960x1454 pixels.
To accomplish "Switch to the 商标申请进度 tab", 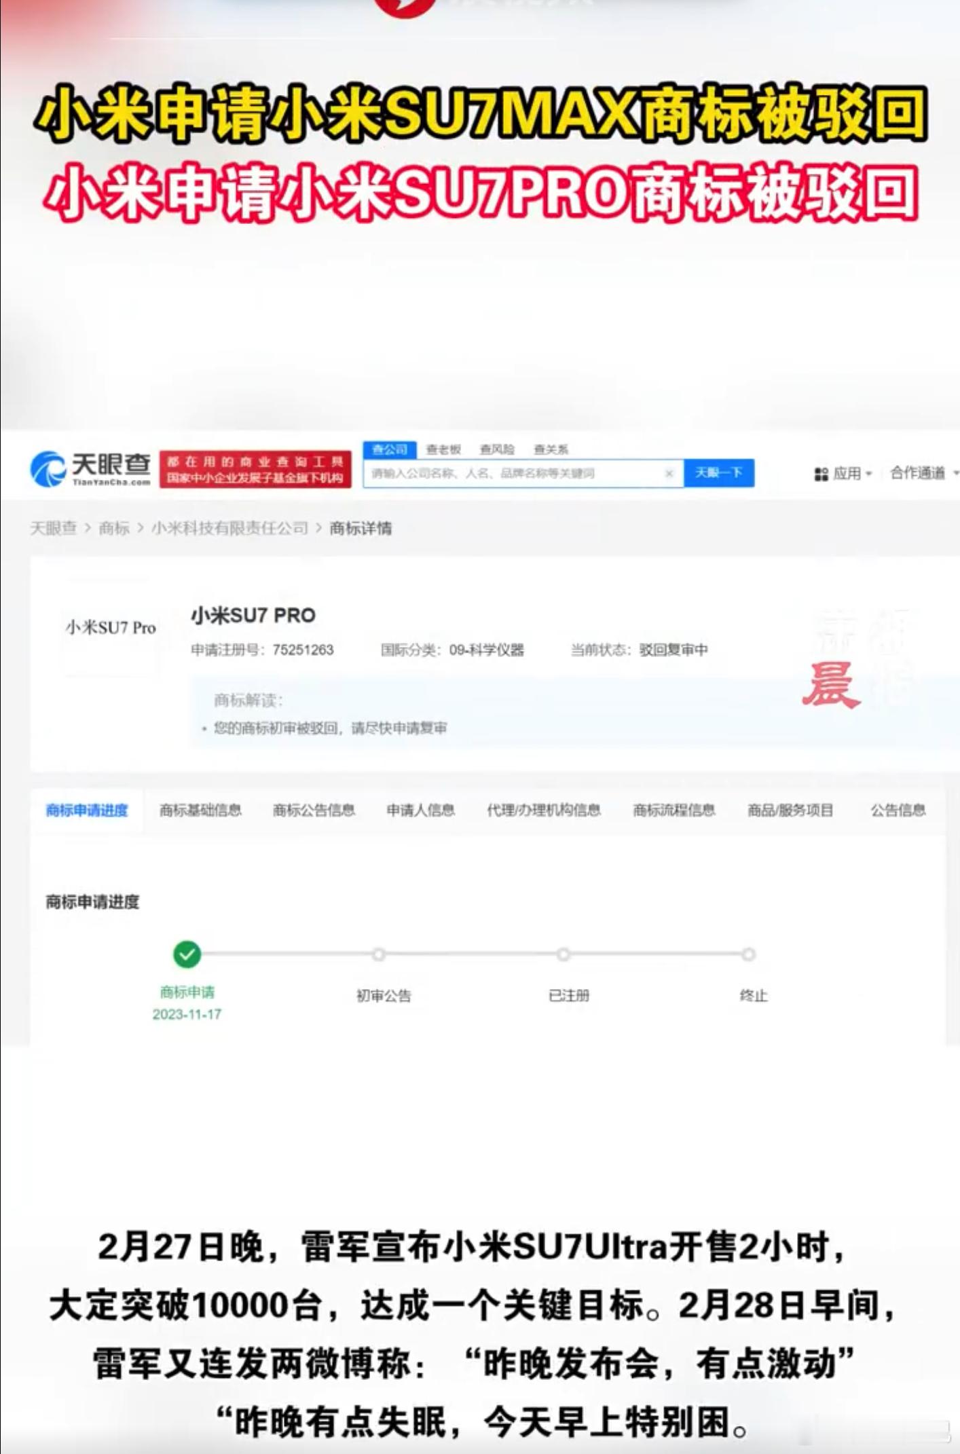I will point(87,810).
